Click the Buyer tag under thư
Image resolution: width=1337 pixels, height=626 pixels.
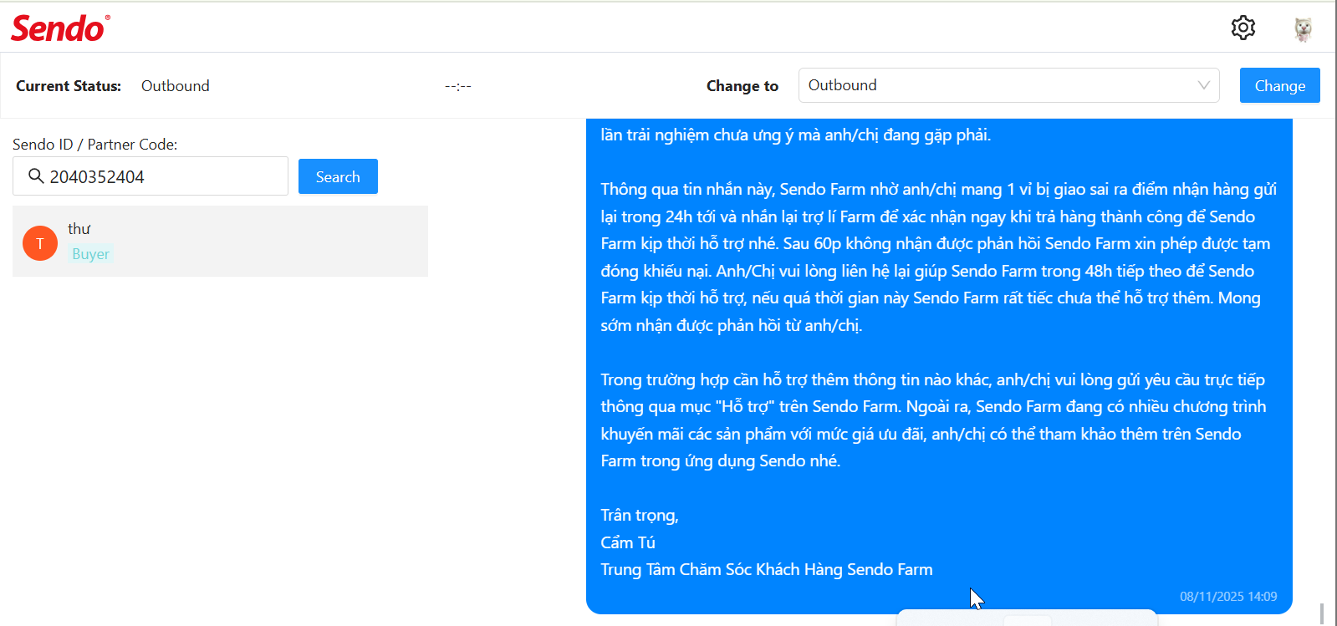tap(90, 254)
